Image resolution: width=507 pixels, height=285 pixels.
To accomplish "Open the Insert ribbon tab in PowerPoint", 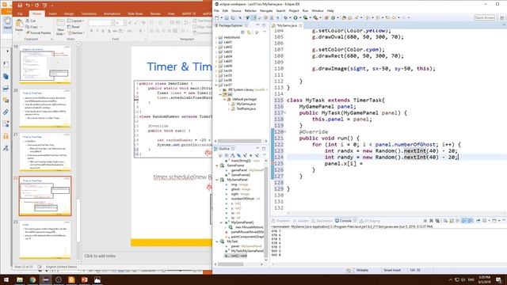I will (52, 13).
